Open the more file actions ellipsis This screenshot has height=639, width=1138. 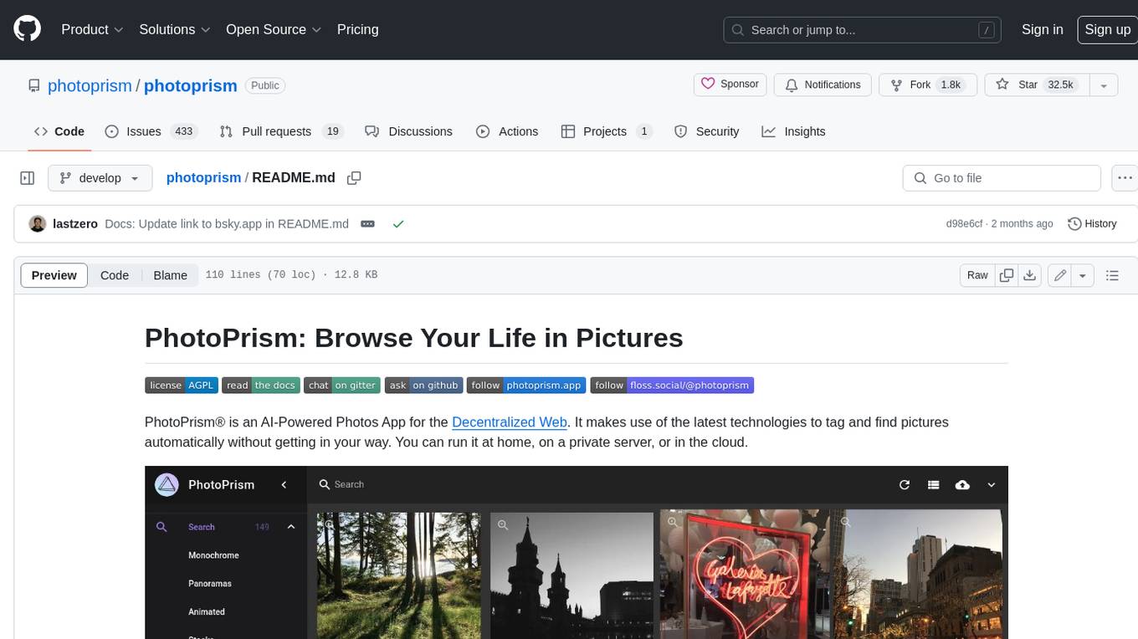[1125, 178]
